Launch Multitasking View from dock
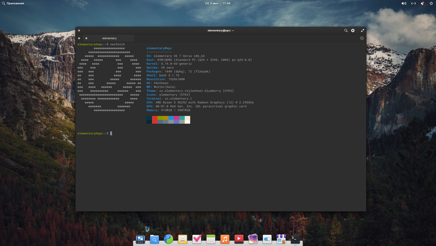This screenshot has width=436, height=246. (x=140, y=239)
